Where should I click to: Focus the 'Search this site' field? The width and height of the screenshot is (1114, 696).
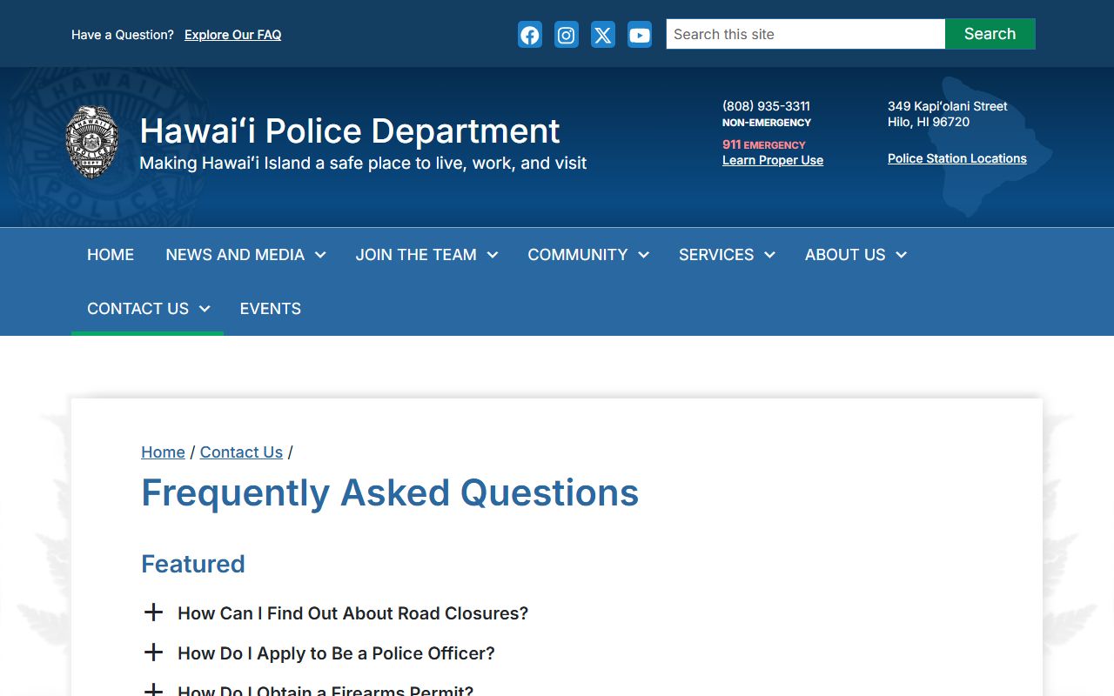point(806,34)
